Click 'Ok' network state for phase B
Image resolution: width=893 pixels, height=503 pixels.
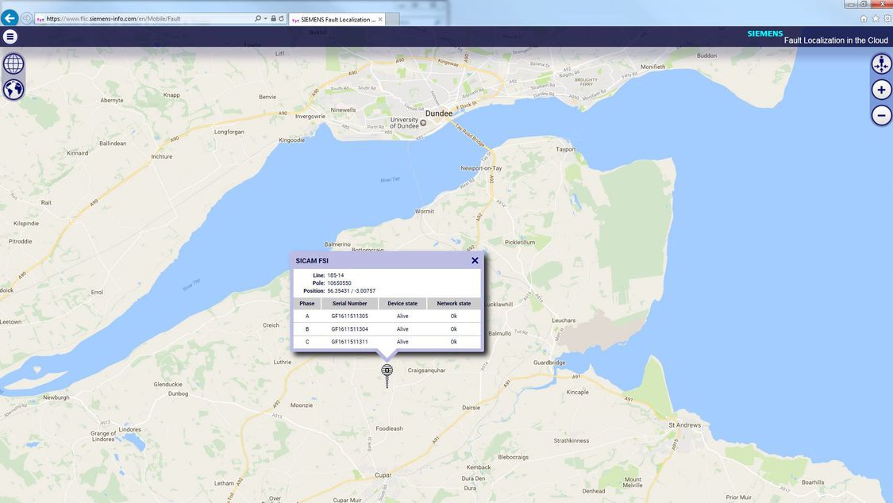454,329
